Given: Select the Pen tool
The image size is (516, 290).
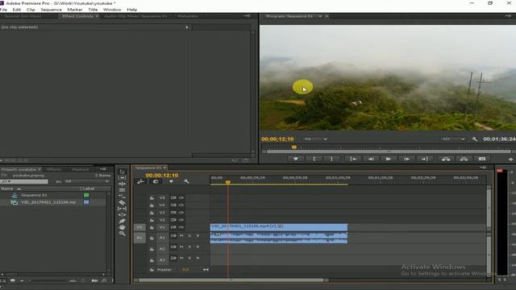Looking at the screenshot, I should click(122, 221).
